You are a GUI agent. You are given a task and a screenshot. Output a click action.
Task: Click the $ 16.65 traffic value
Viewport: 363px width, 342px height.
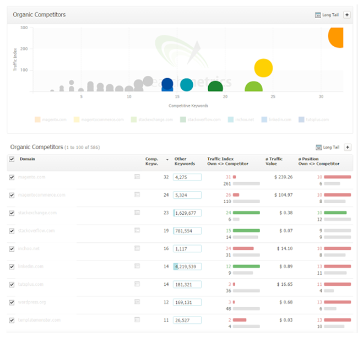pos(285,284)
